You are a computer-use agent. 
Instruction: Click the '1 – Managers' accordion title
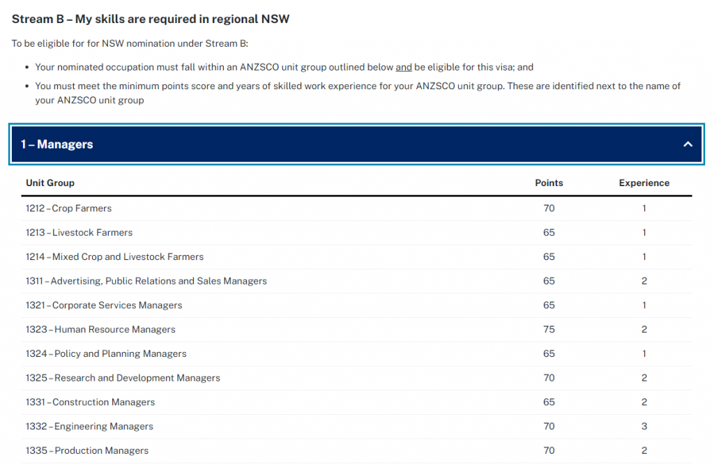tap(57, 144)
